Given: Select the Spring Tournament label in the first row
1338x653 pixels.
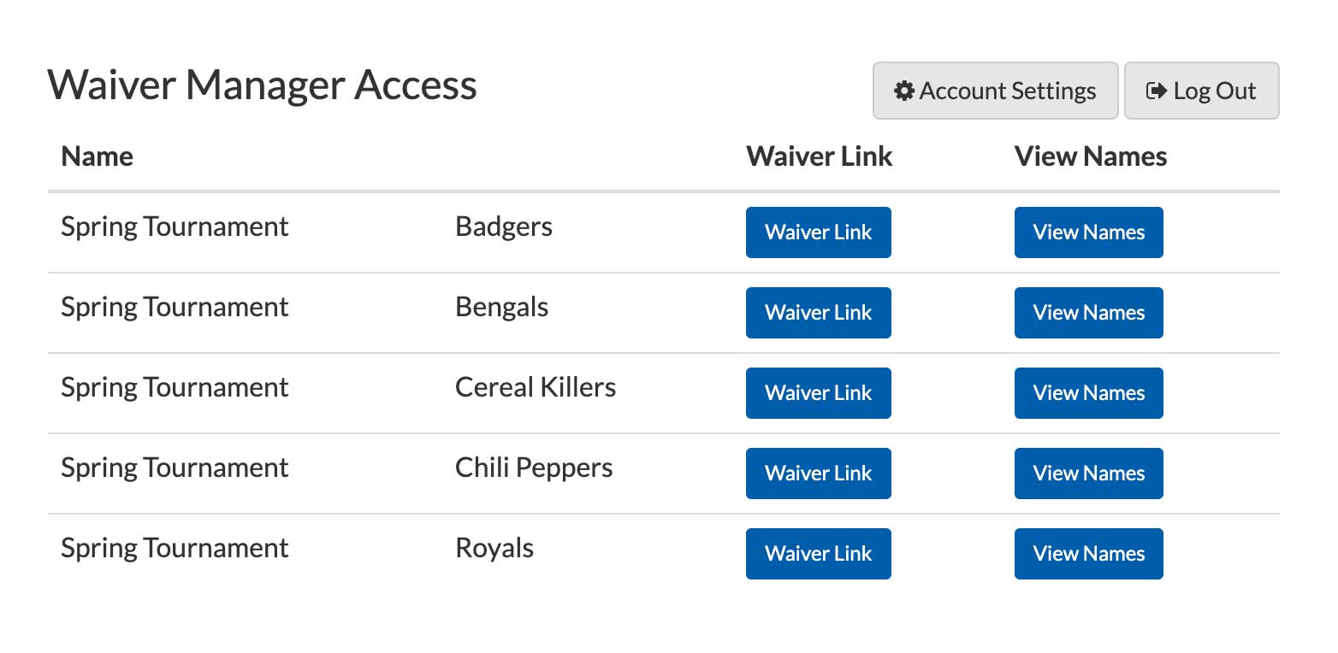Looking at the screenshot, I should (x=175, y=226).
